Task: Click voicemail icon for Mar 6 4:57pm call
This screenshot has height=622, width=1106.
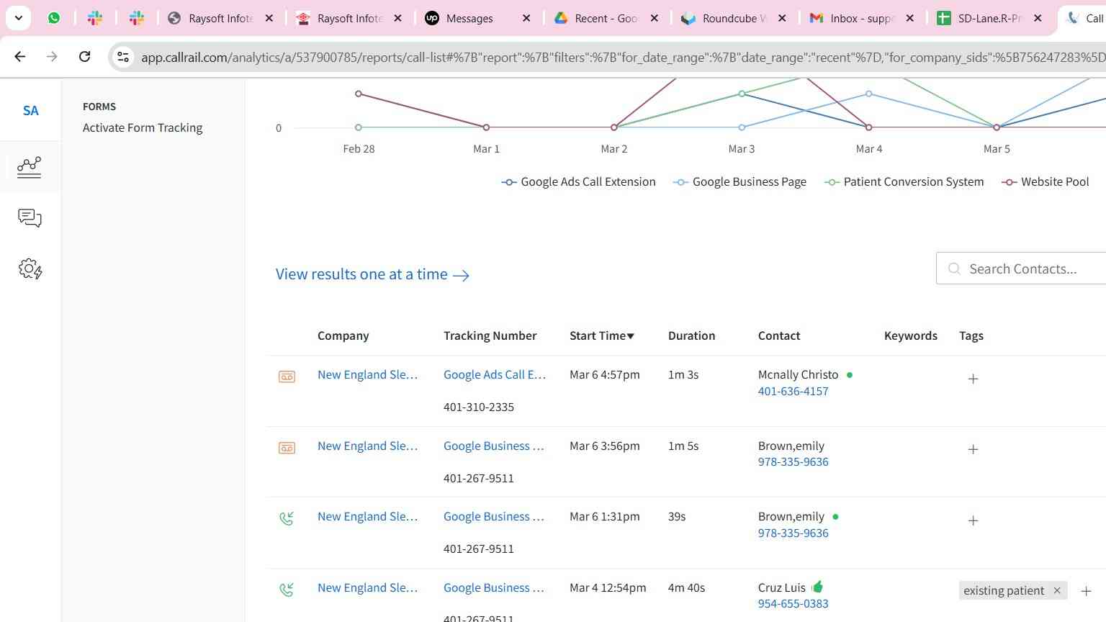Action: pyautogui.click(x=287, y=377)
